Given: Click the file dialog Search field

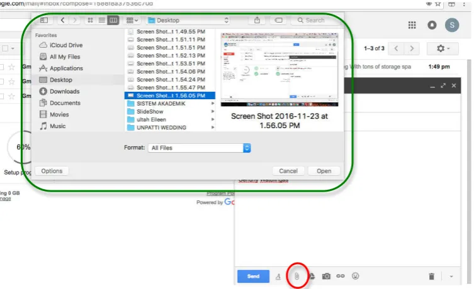Looking at the screenshot, I should (315, 20).
